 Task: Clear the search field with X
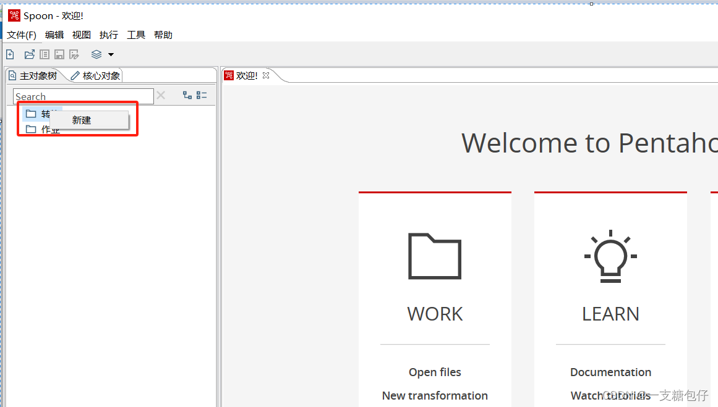161,96
